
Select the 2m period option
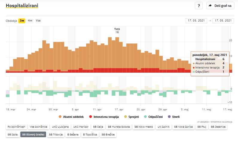pos(22,21)
